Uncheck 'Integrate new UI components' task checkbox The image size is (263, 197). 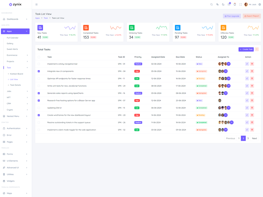[39, 71]
